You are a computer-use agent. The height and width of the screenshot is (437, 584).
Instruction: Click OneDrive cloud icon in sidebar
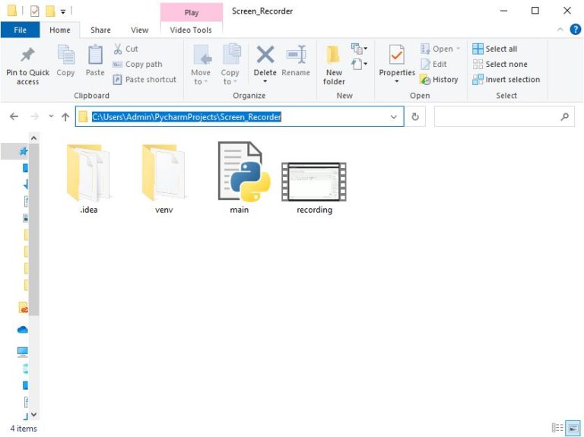click(22, 329)
